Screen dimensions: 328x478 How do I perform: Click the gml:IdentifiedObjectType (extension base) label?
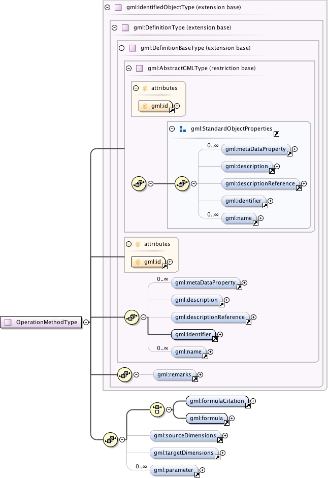[184, 7]
